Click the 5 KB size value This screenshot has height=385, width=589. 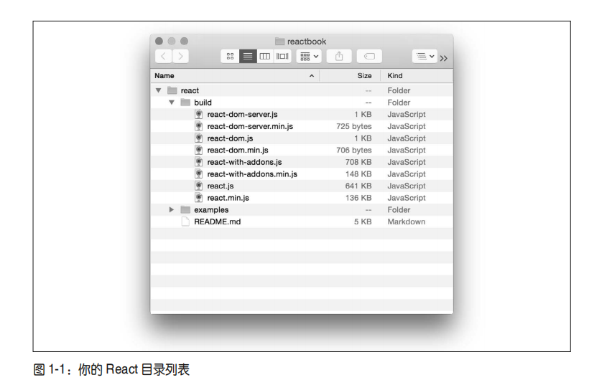[363, 222]
